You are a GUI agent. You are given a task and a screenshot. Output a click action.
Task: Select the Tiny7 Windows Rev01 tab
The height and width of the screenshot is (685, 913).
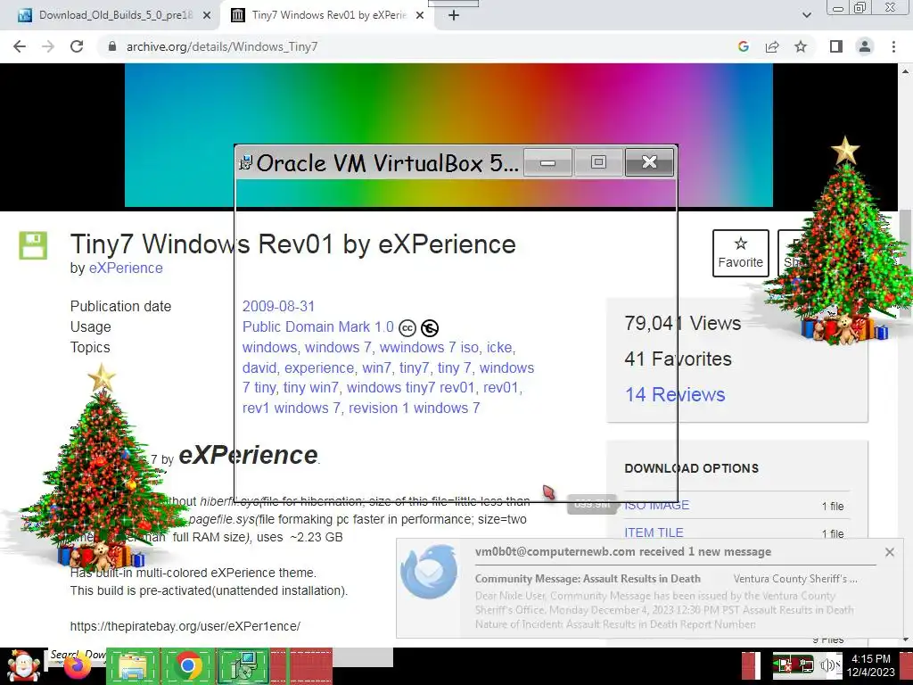pos(327,15)
